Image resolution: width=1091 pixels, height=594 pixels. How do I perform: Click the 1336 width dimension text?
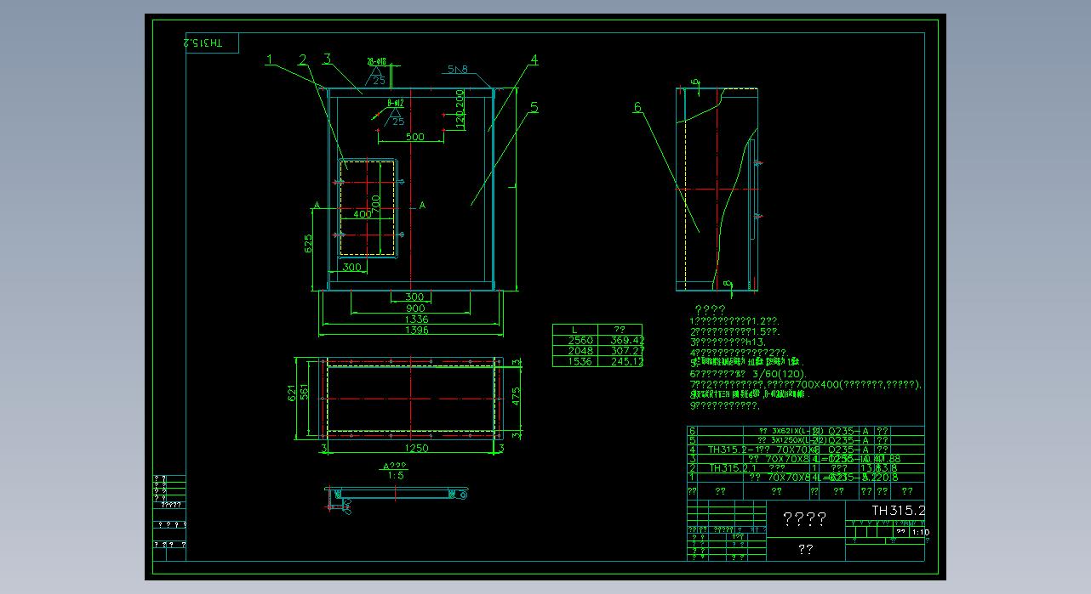417,320
